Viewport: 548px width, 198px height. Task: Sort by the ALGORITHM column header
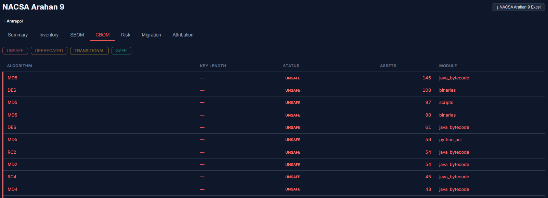click(x=19, y=66)
